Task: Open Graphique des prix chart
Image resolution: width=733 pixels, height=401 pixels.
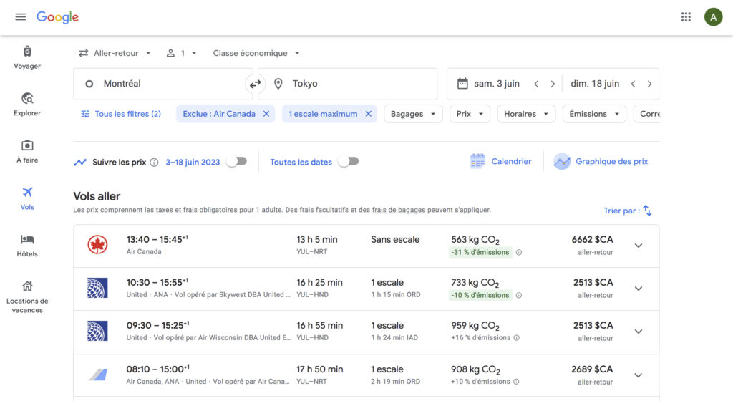Action: (601, 162)
